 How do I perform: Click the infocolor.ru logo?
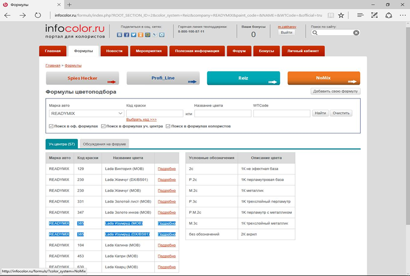[75, 31]
